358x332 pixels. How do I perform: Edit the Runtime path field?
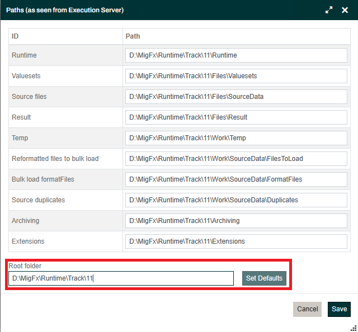point(236,55)
